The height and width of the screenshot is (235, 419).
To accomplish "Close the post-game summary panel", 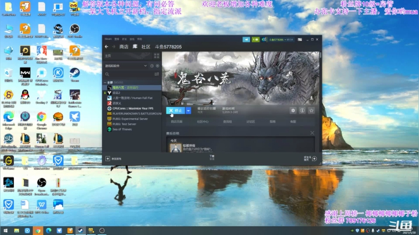I will (x=312, y=133).
